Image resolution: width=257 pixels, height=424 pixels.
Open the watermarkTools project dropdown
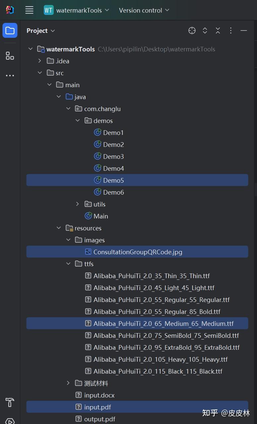pyautogui.click(x=77, y=10)
